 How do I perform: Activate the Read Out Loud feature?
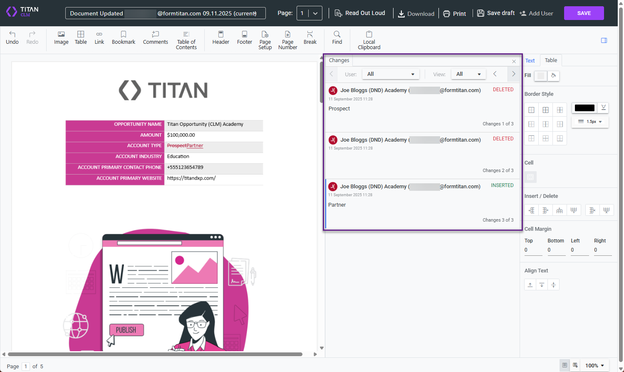coord(360,13)
